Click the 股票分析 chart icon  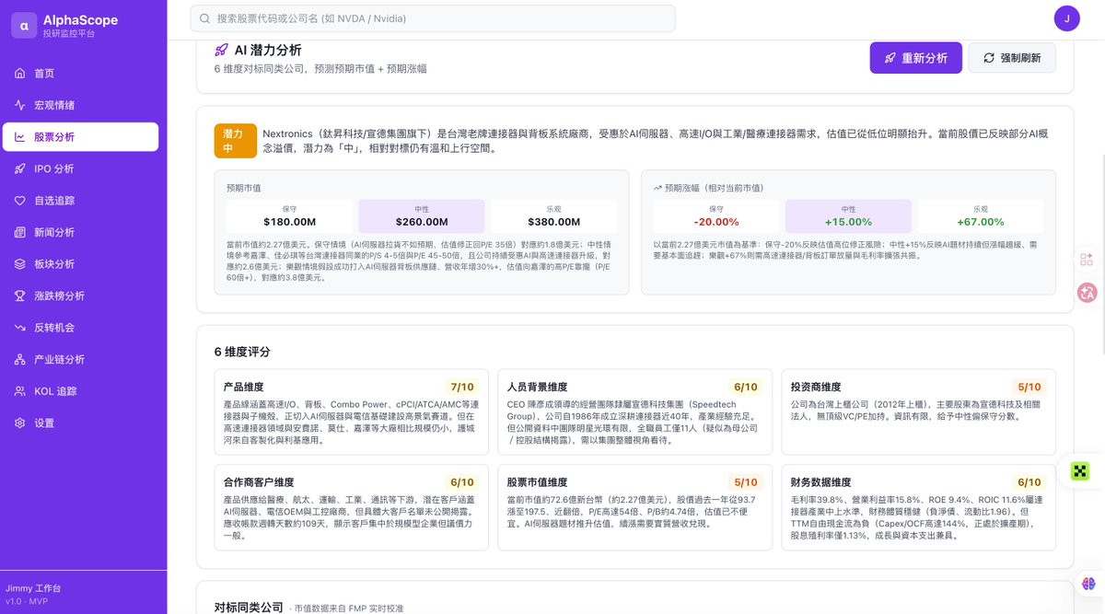[x=19, y=137]
